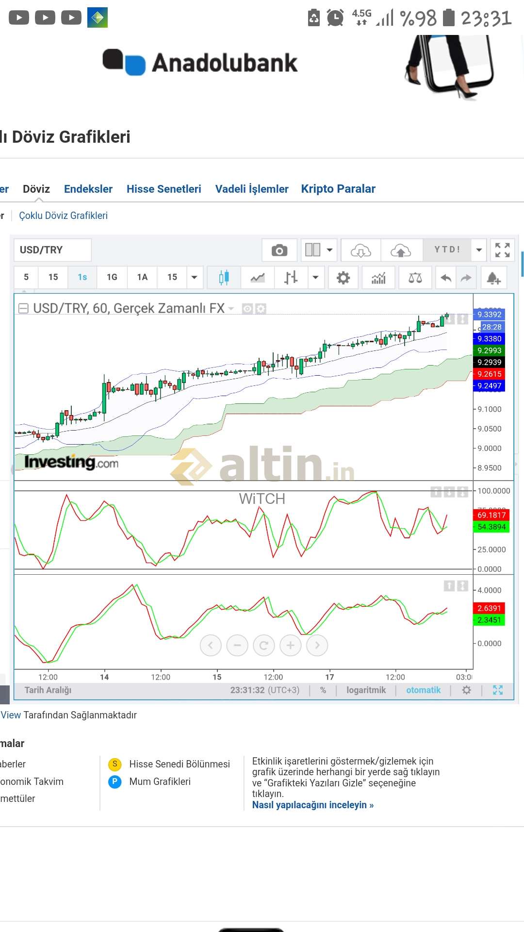Tap the blue P candlestick pattern icon
Image resolution: width=524 pixels, height=932 pixels.
[115, 782]
